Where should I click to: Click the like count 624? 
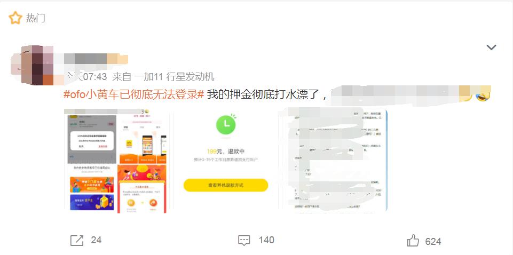point(433,242)
